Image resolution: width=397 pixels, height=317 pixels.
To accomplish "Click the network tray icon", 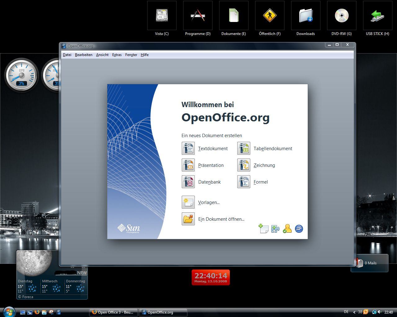I will click(374, 312).
